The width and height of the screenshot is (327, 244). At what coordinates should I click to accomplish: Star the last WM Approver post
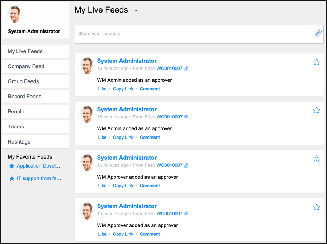tap(316, 207)
